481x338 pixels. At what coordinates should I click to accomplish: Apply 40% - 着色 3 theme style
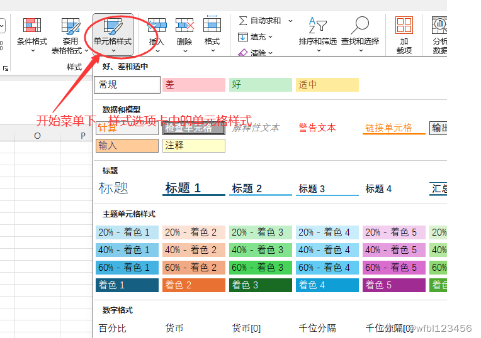click(261, 250)
